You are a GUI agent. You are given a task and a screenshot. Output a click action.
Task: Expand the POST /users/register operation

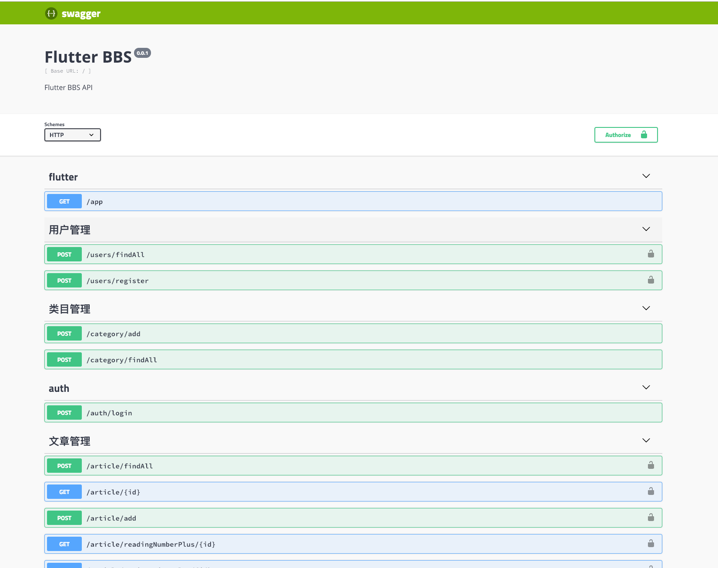click(x=353, y=281)
